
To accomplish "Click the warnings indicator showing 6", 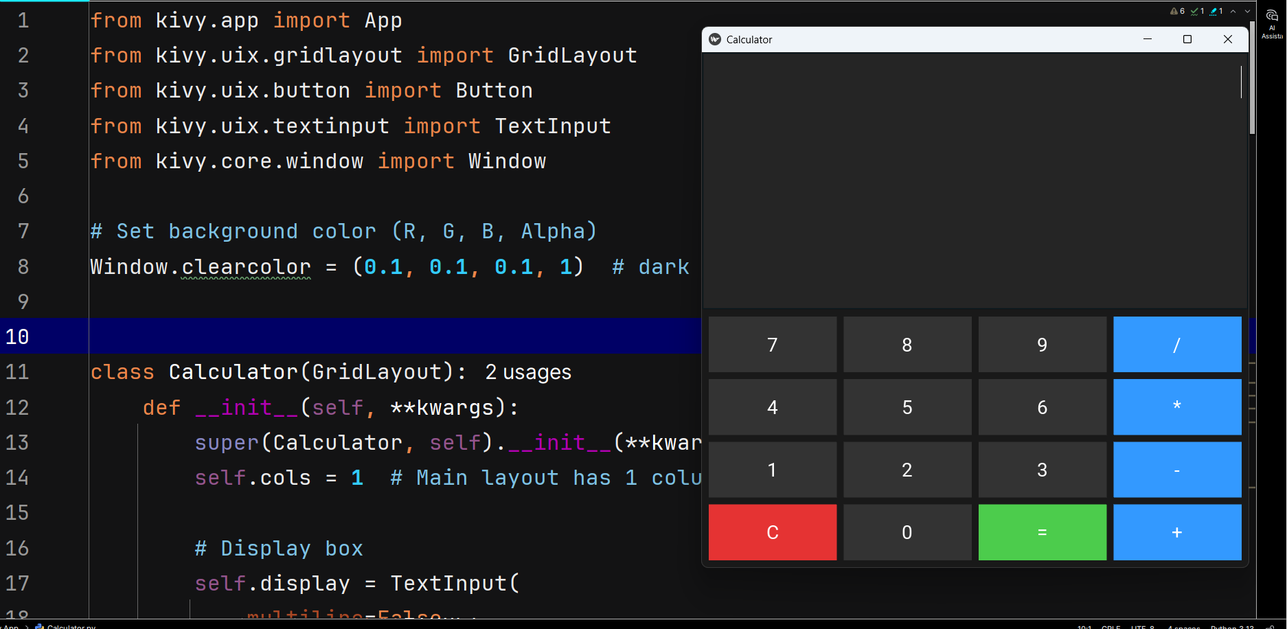I will (x=1177, y=11).
